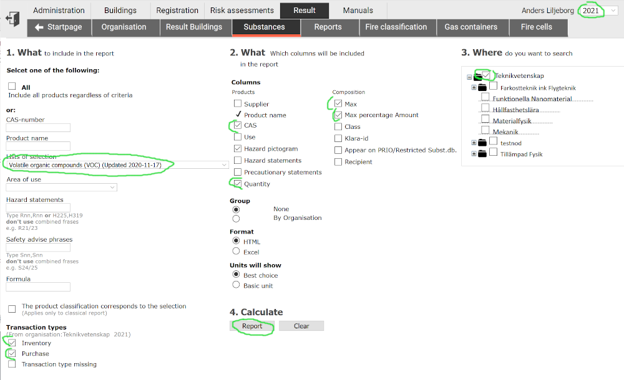Enable the Use column checkbox
This screenshot has height=380, width=624.
coord(238,136)
